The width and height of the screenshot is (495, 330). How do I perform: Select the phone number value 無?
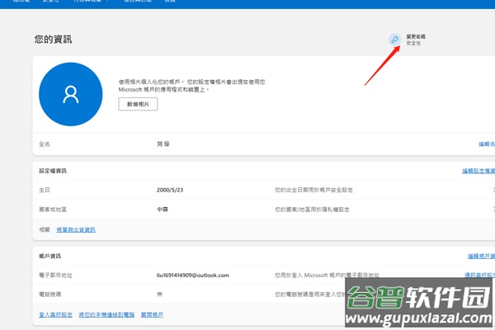(x=159, y=294)
